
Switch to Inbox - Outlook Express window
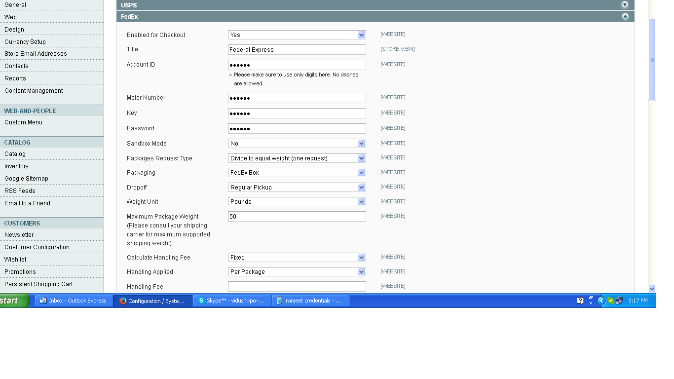coord(74,301)
